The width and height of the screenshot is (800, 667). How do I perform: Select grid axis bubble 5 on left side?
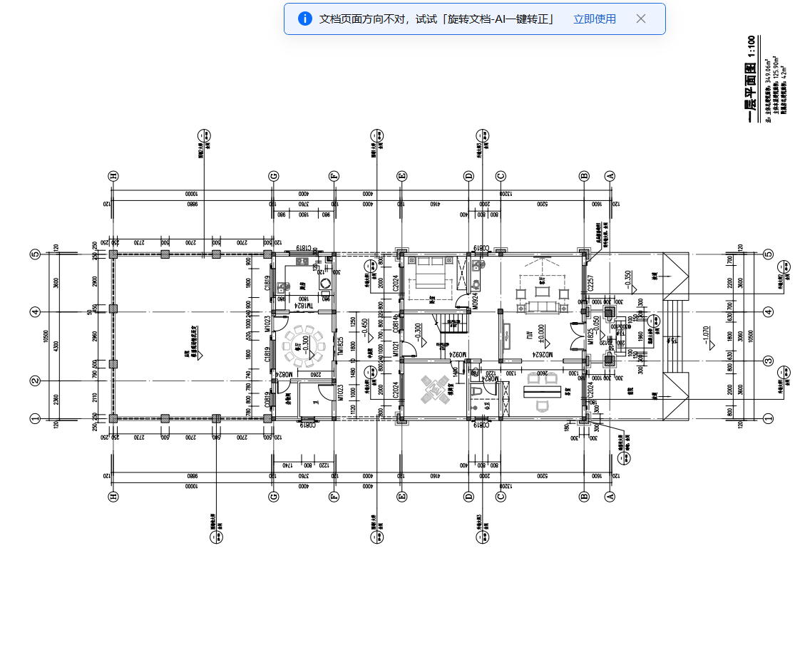[35, 254]
